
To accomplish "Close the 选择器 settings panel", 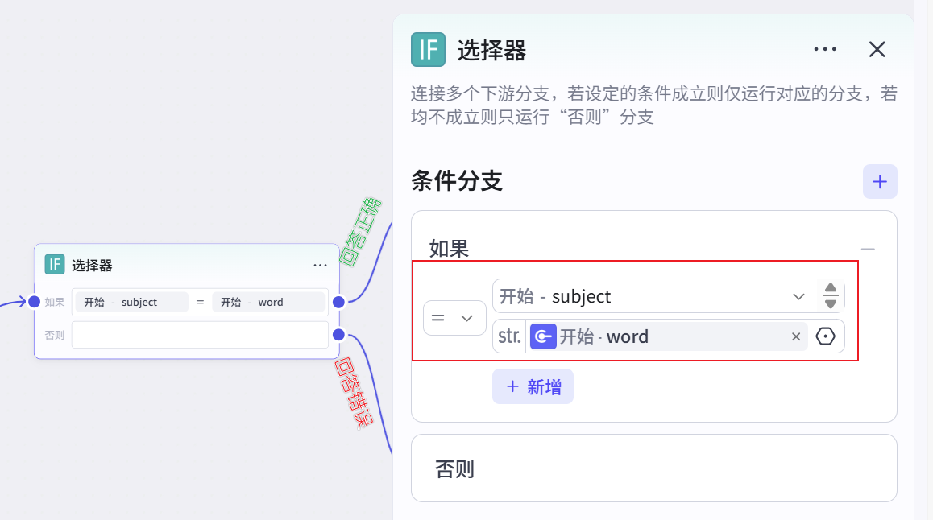I will (x=877, y=49).
